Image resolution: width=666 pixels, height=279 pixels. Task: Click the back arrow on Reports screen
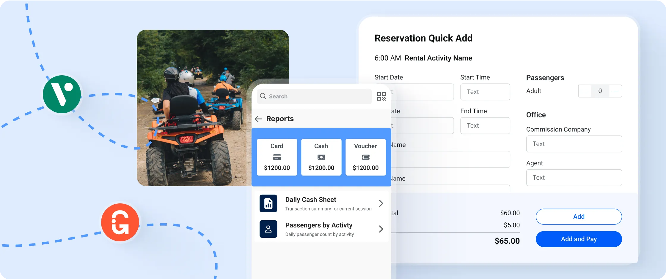(258, 119)
